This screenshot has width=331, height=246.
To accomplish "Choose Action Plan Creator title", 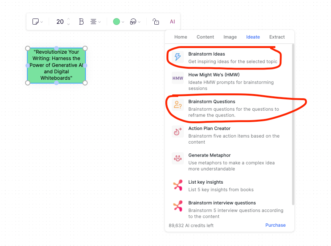I will (x=210, y=128).
